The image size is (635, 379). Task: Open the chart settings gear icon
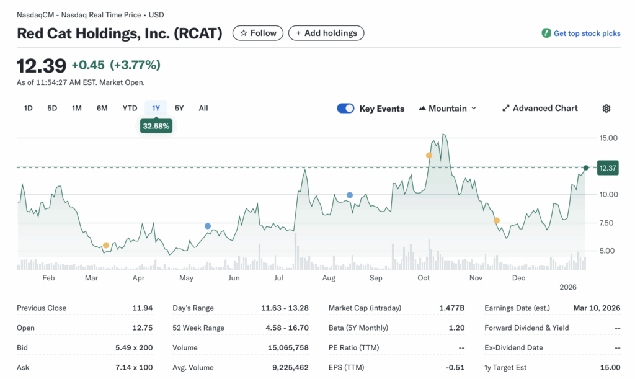606,108
